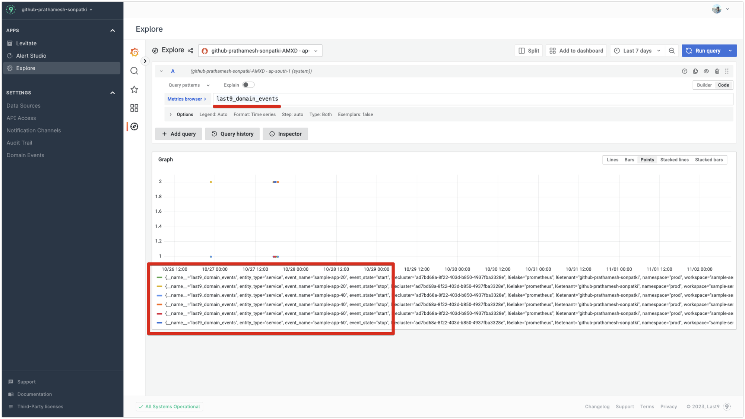Image resolution: width=745 pixels, height=419 pixels.
Task: Click the Add query button
Action: click(178, 134)
